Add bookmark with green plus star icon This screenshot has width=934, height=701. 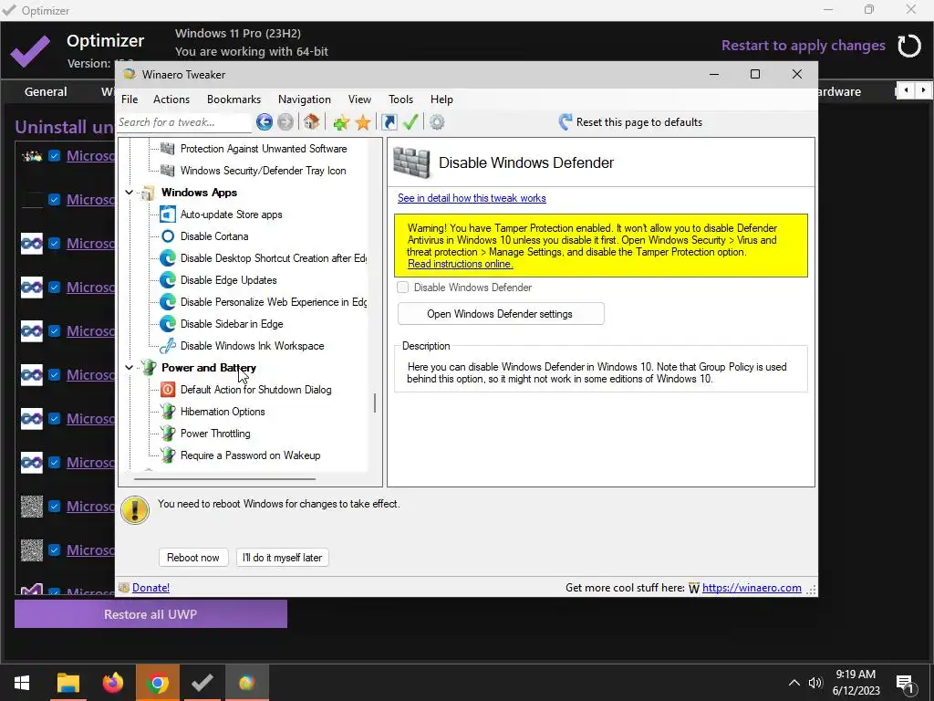[x=341, y=122]
